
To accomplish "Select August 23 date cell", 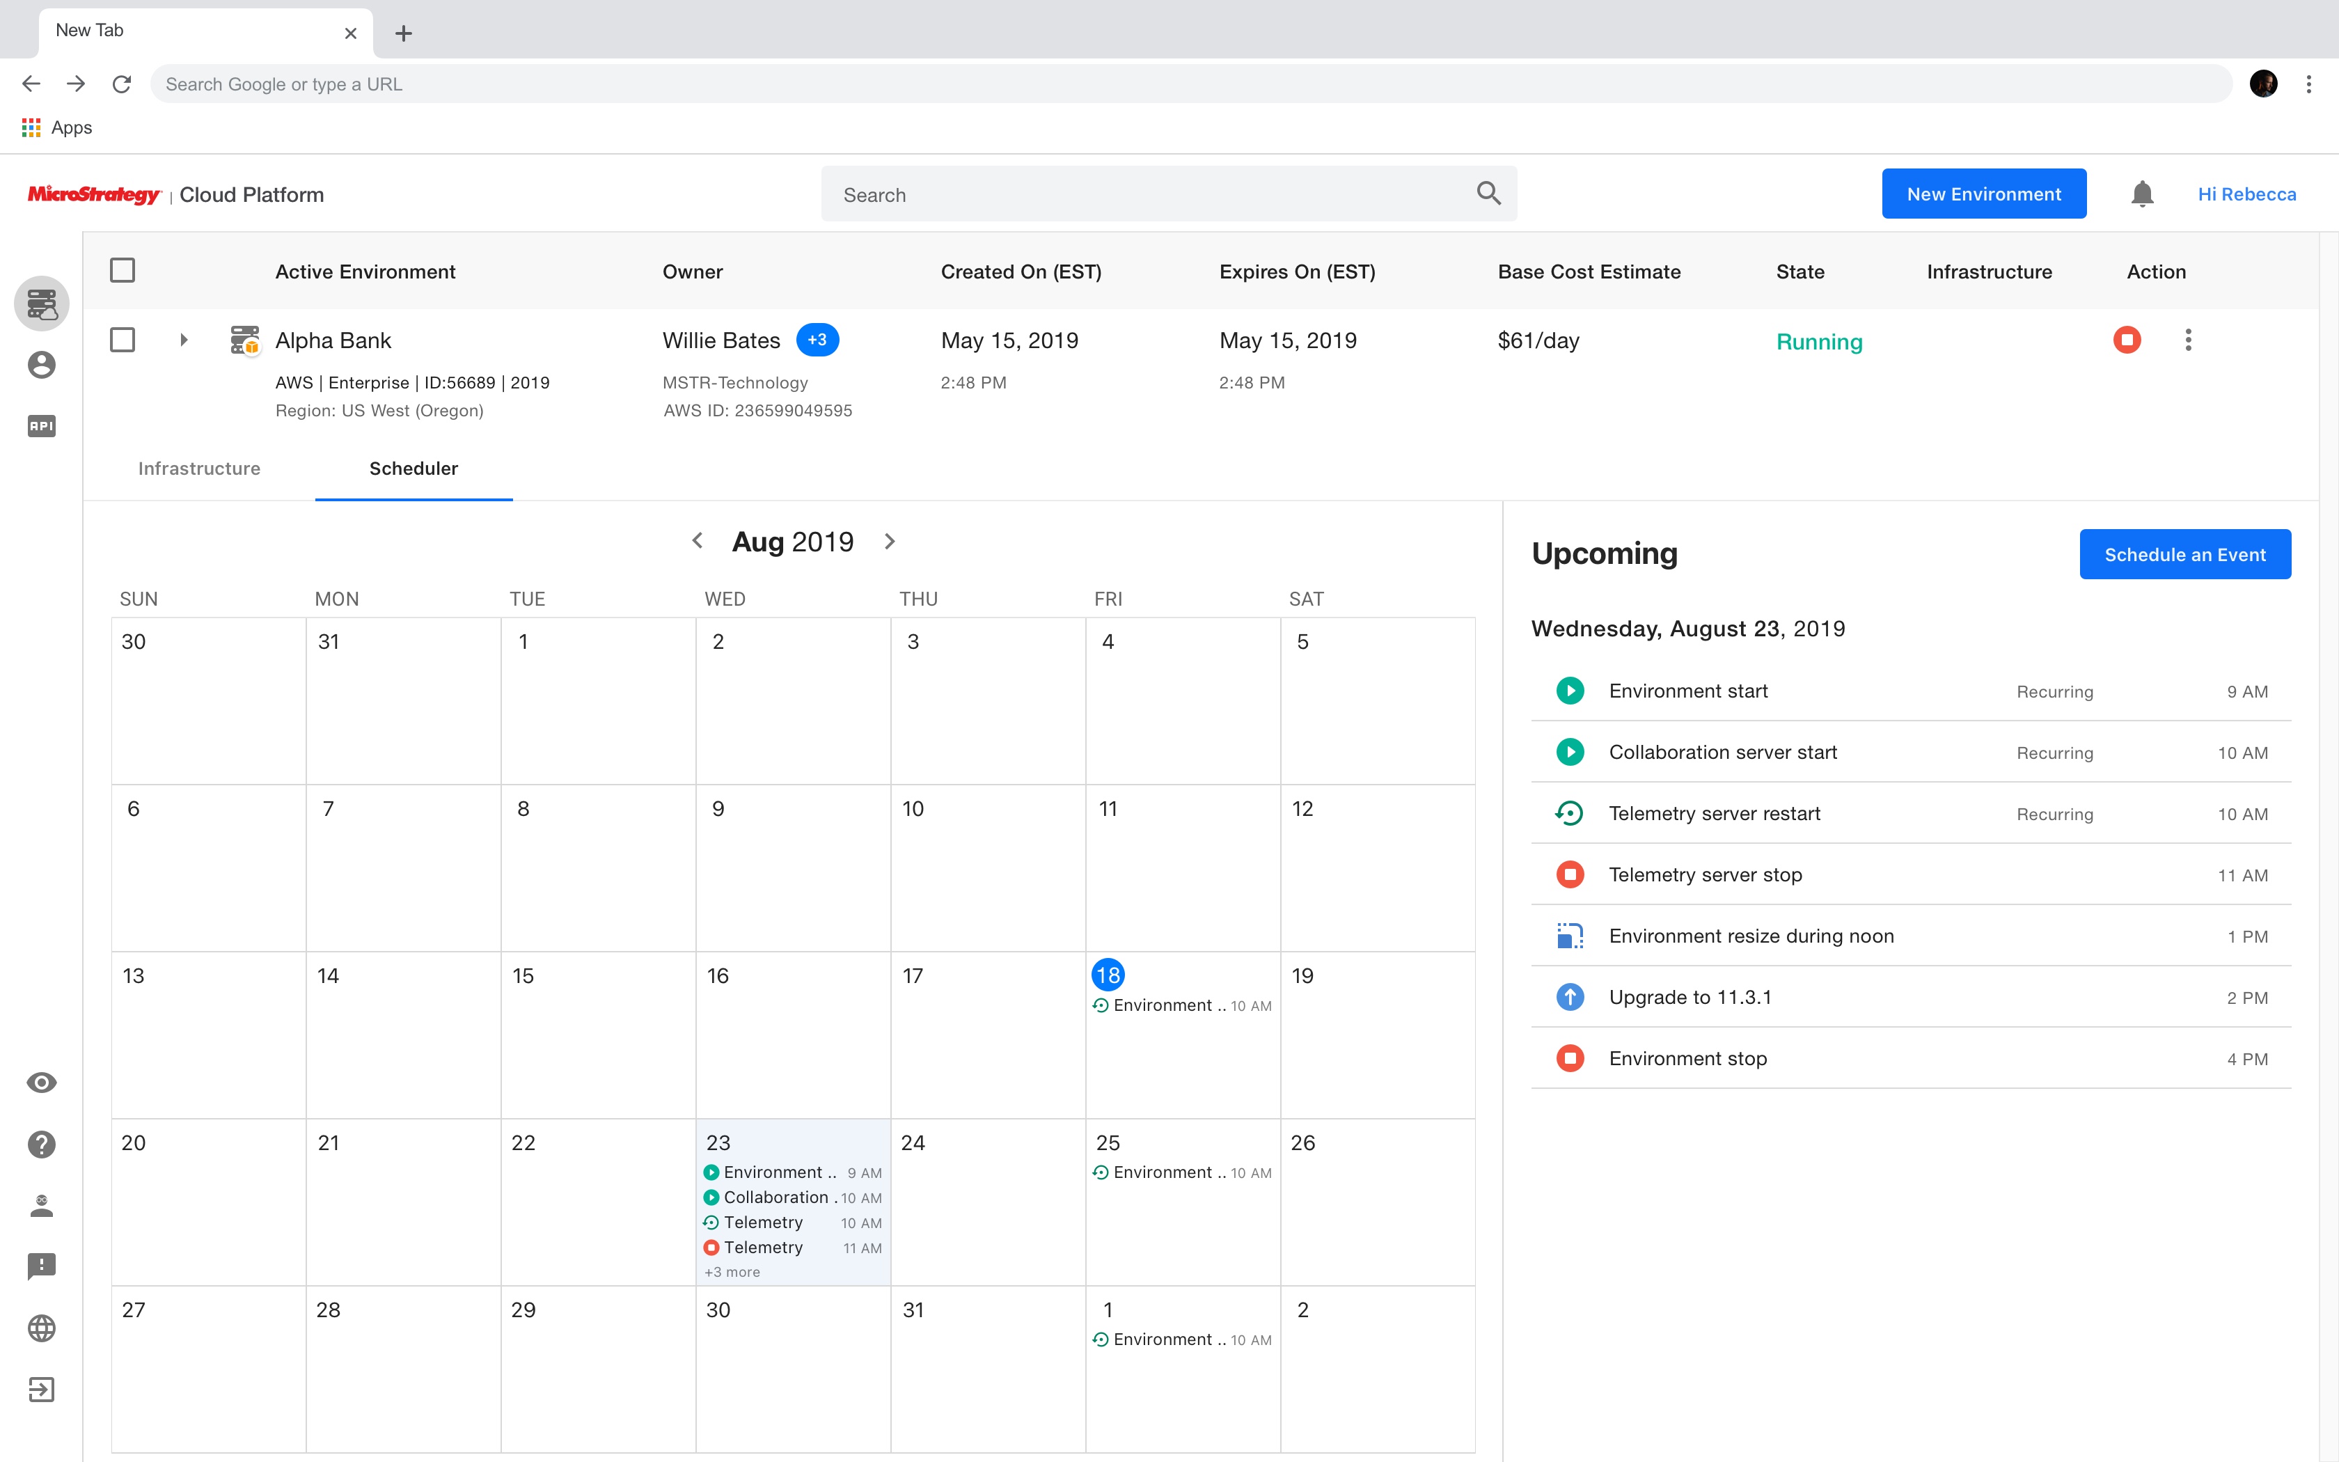I will (x=793, y=1202).
